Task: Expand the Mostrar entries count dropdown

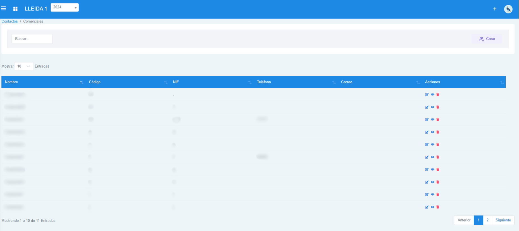Action: (24, 67)
